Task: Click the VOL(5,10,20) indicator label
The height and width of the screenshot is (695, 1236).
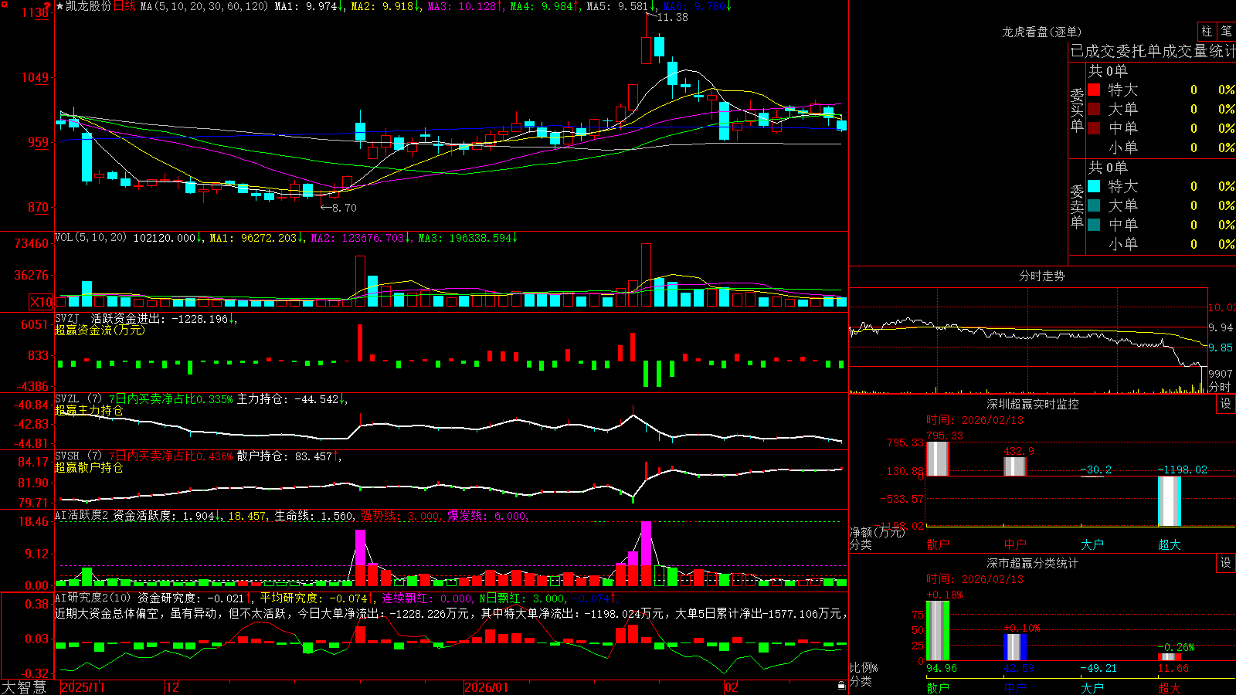Action: tap(91, 238)
